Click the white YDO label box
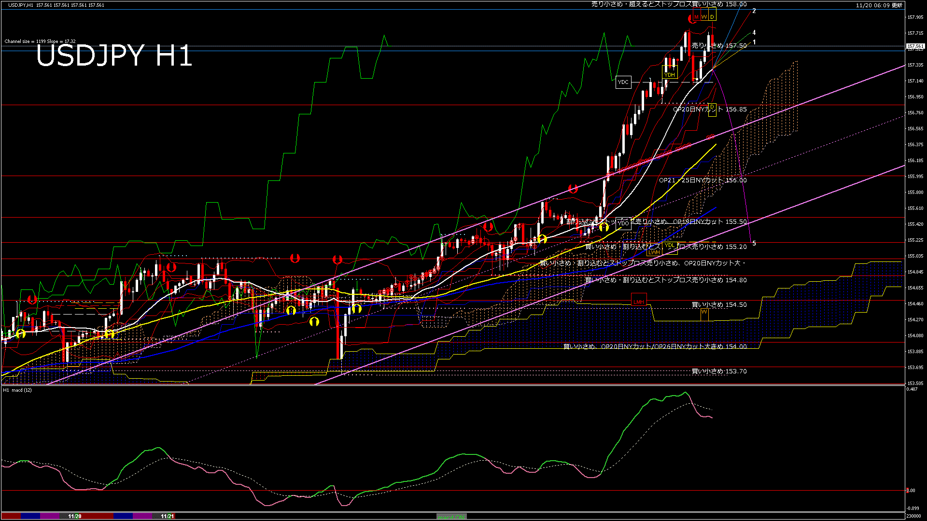Viewport: 927px width, 521px height. pyautogui.click(x=623, y=223)
